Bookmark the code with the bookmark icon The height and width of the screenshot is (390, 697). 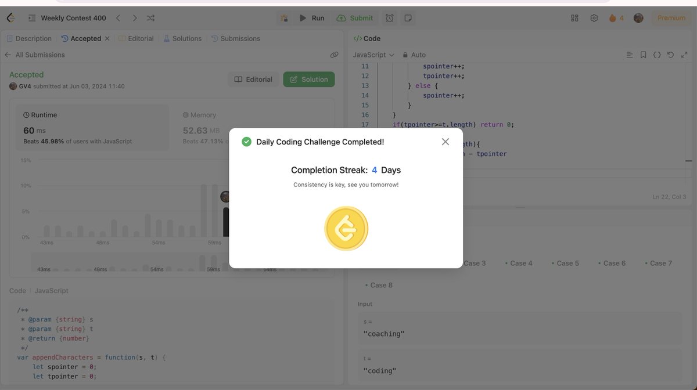pyautogui.click(x=643, y=54)
